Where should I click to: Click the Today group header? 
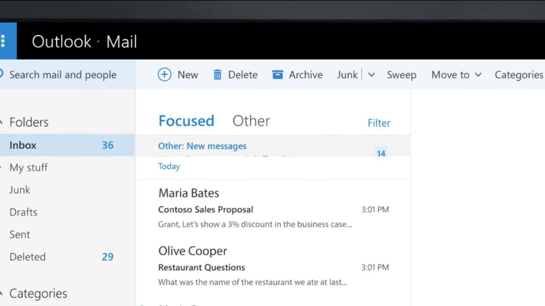tap(169, 166)
